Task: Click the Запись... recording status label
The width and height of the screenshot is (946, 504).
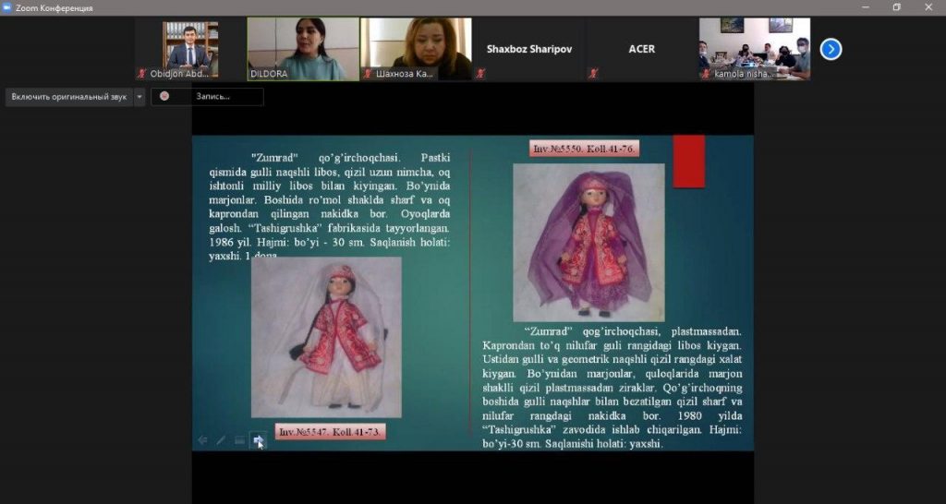Action: tap(212, 96)
